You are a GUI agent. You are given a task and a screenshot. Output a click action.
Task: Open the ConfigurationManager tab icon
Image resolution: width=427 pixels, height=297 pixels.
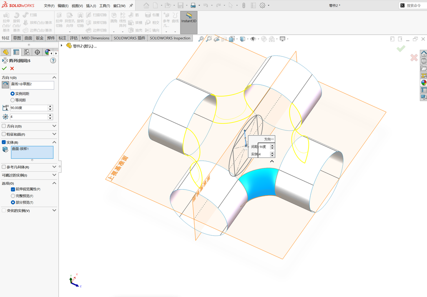[27, 52]
